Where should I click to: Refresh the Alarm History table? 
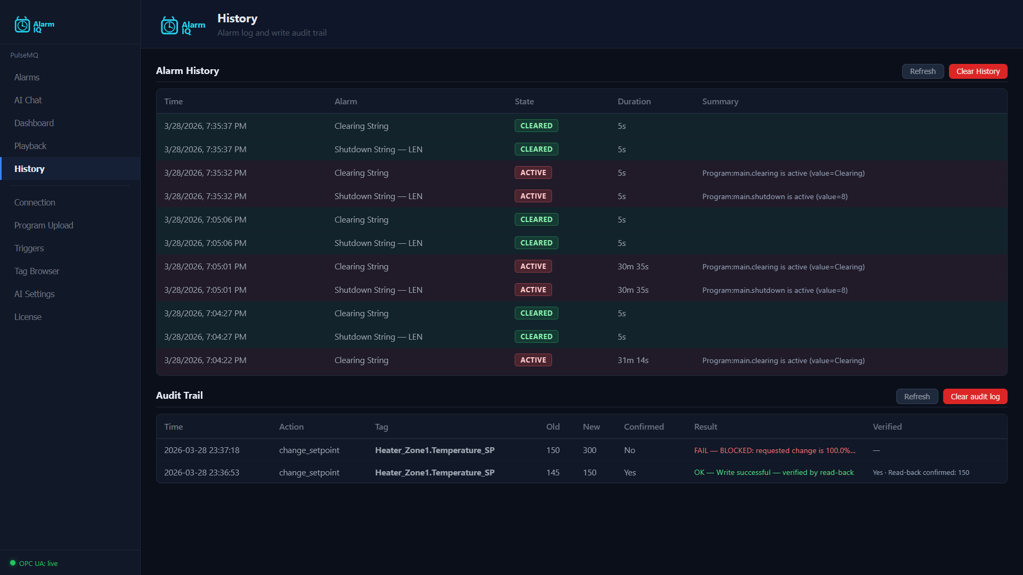pyautogui.click(x=922, y=71)
